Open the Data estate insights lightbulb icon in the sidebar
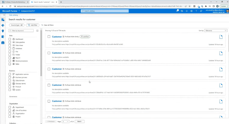 [x=3, y=31]
